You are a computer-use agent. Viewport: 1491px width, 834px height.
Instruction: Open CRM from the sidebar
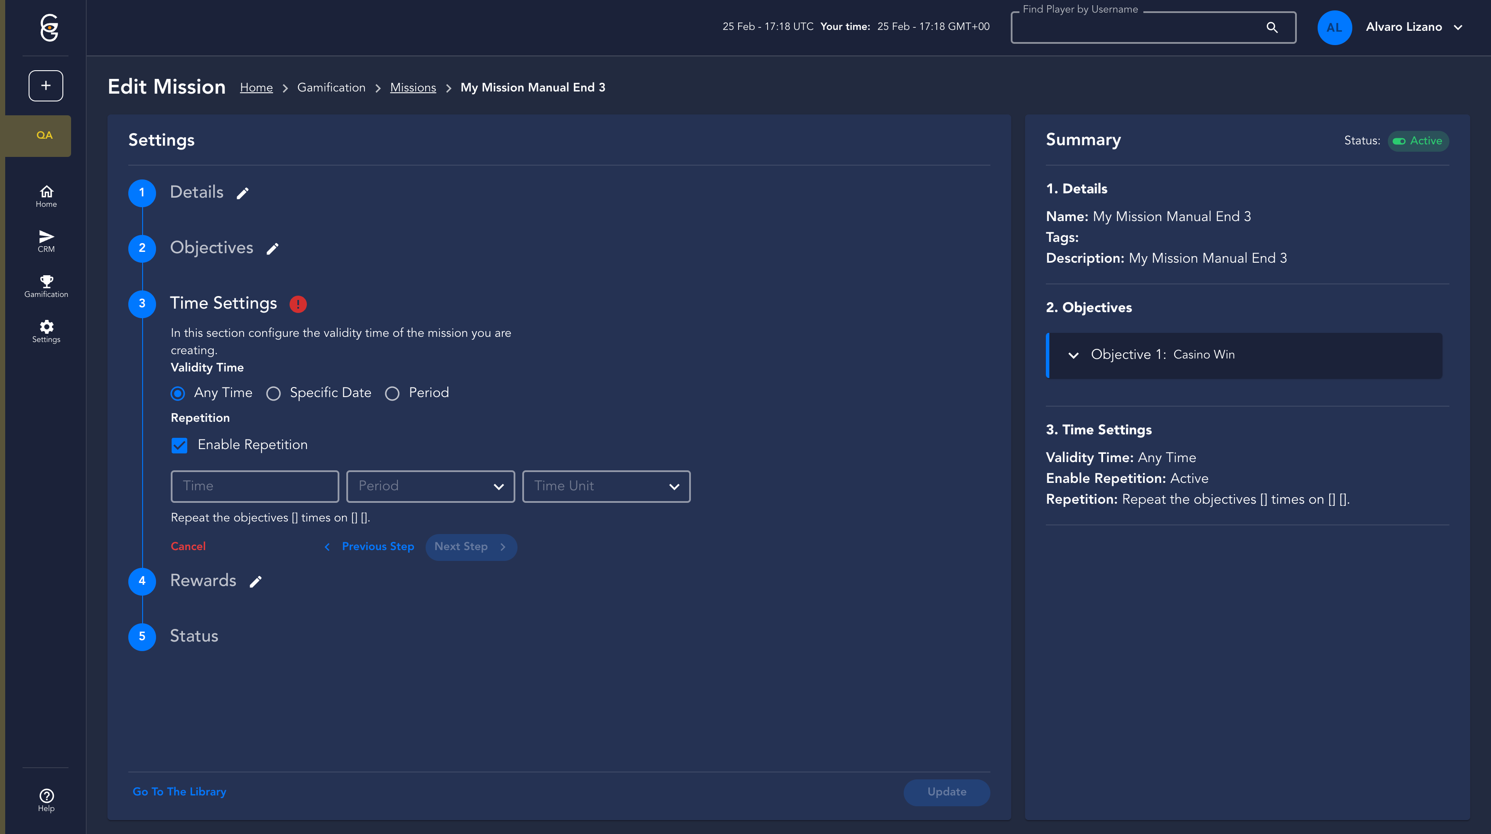(46, 241)
